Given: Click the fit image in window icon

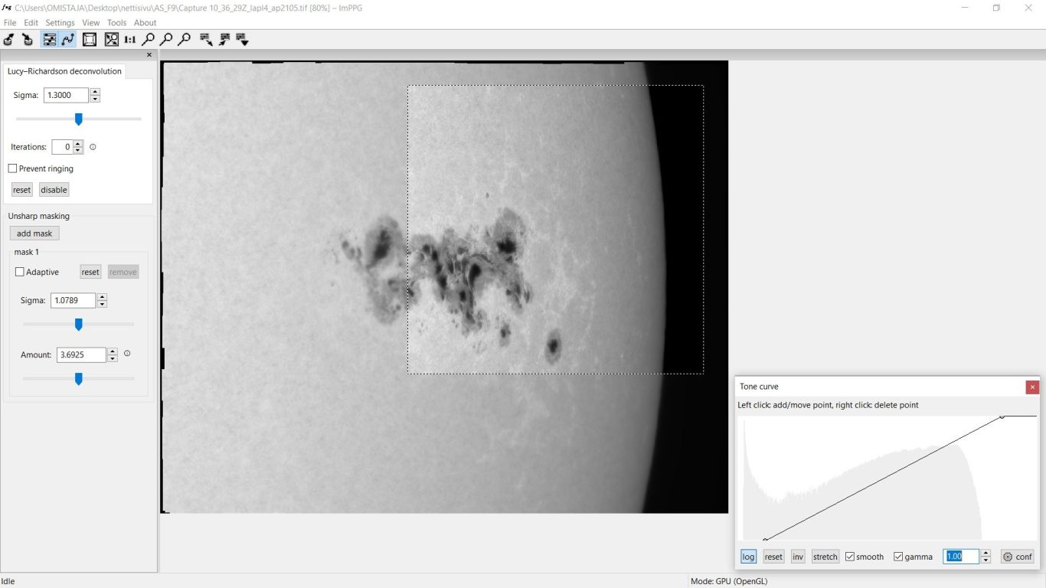Looking at the screenshot, I should tap(112, 39).
